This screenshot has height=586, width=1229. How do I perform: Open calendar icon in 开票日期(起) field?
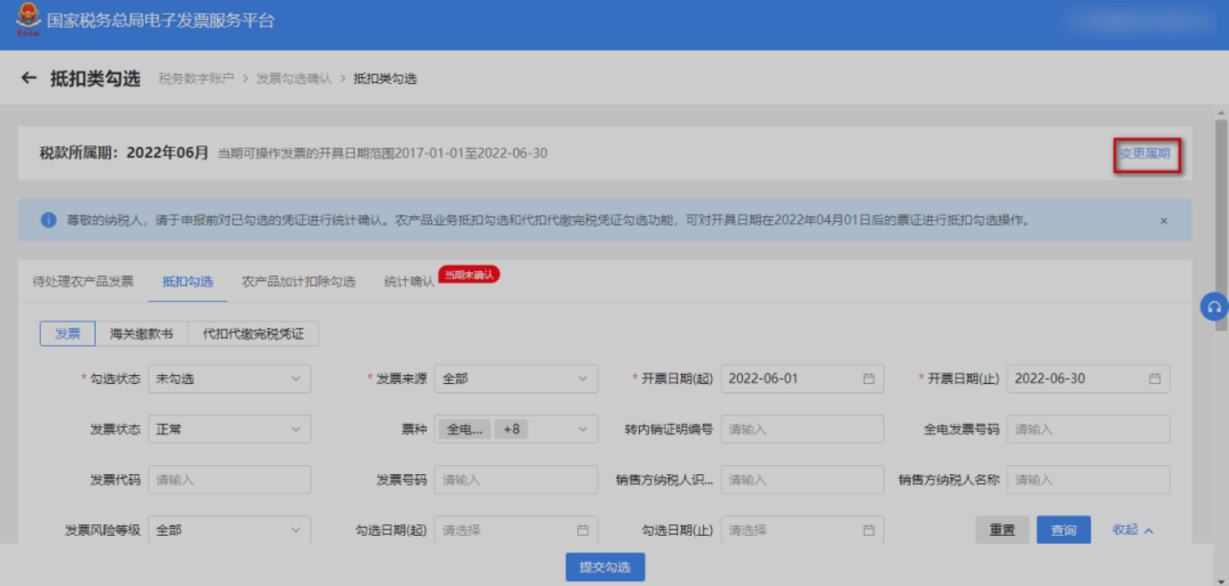[x=868, y=379]
